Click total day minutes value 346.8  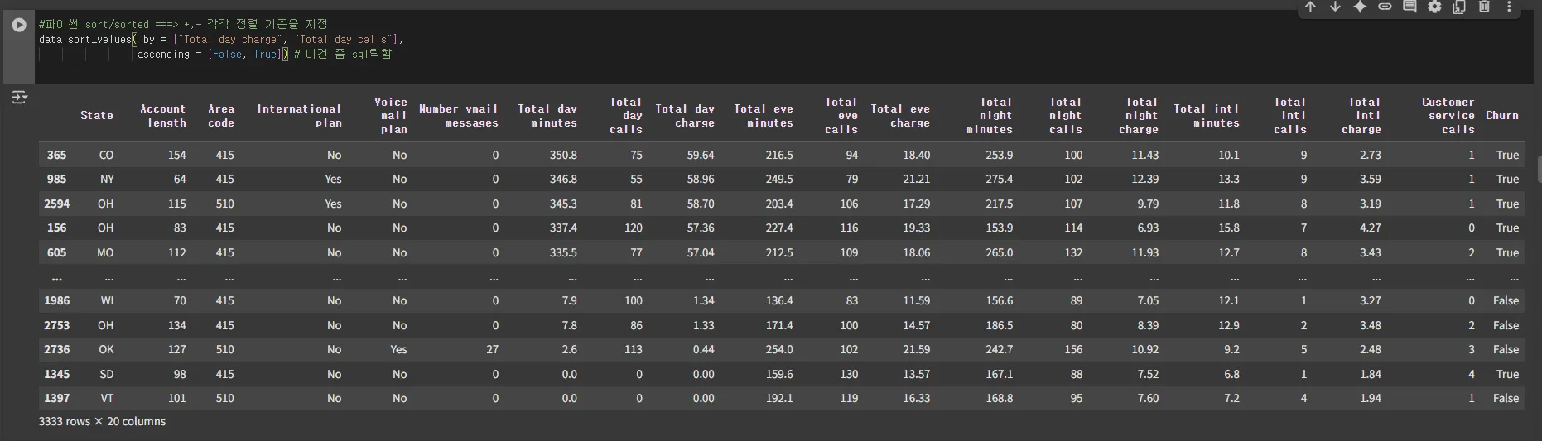pyautogui.click(x=563, y=179)
